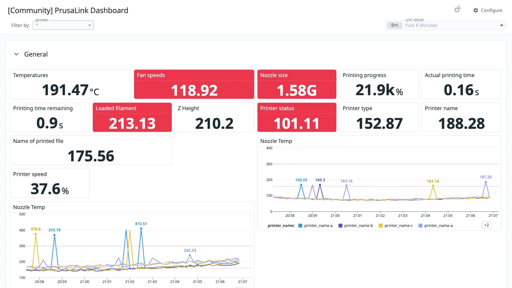512x288 pixels.
Task: Click the Nozzle size 1.58G value
Action: [x=297, y=90]
